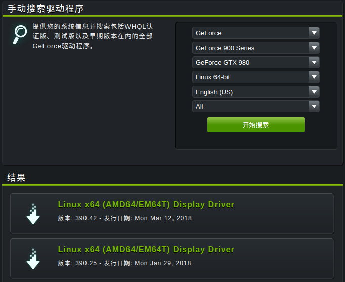Expand the All driver type dropdown
The width and height of the screenshot is (345, 282).
click(x=255, y=106)
